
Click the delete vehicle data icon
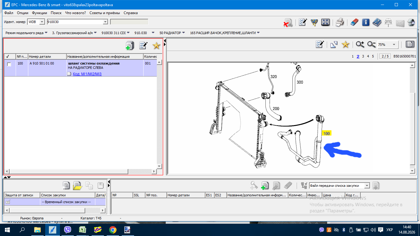(x=288, y=23)
